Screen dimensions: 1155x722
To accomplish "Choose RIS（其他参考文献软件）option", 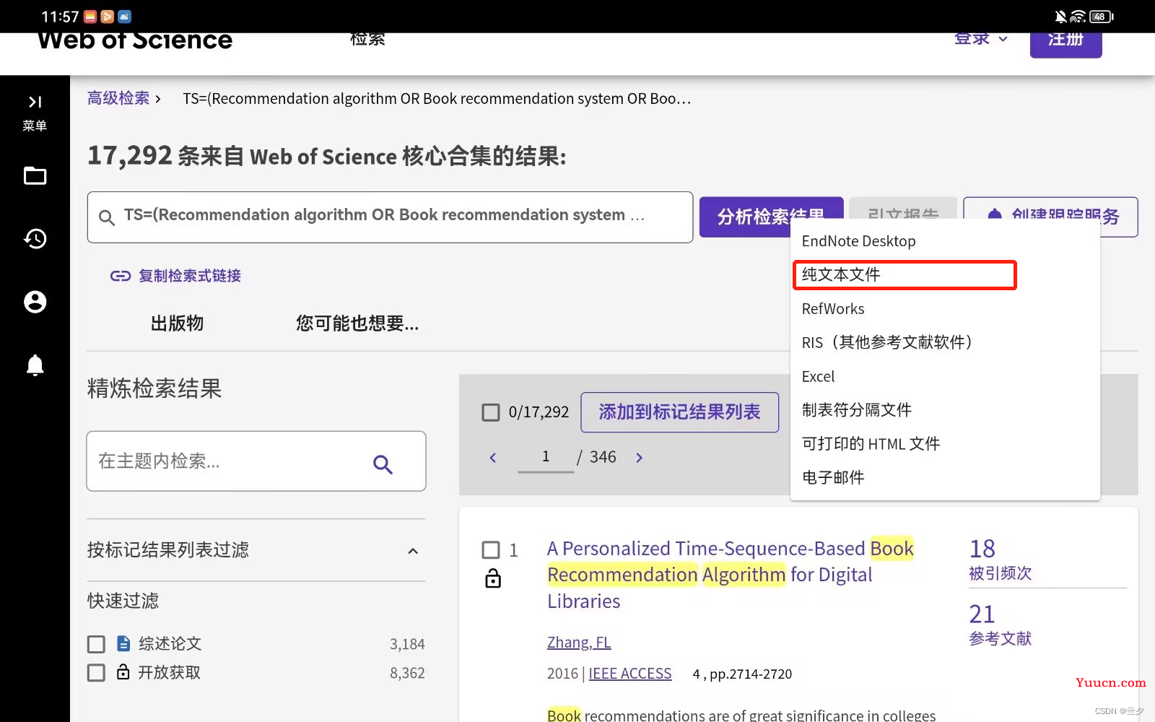I will tap(945, 342).
